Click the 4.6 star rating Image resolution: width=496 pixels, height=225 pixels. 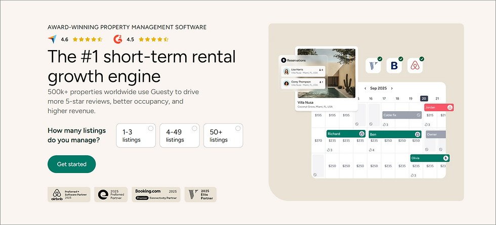click(87, 39)
